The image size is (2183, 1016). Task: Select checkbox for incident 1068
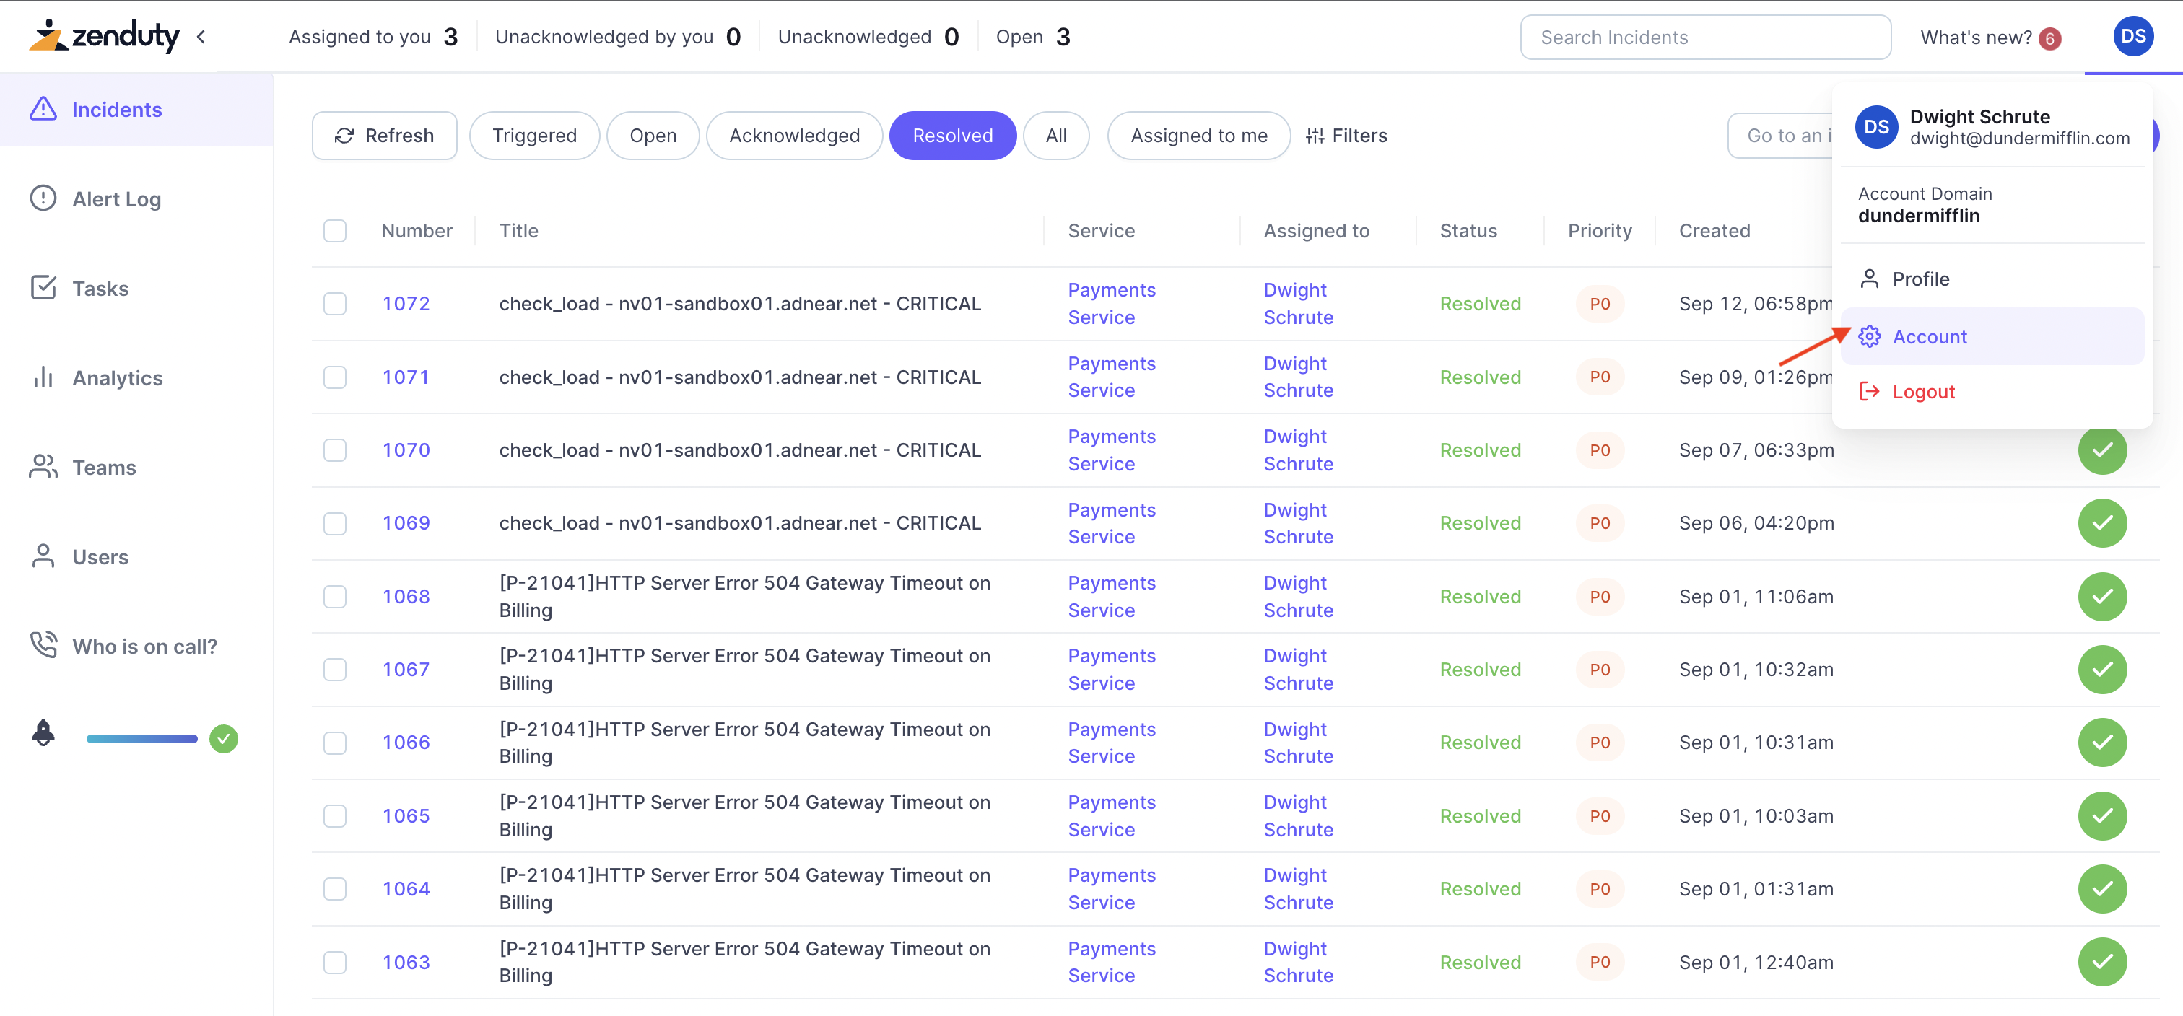click(335, 597)
